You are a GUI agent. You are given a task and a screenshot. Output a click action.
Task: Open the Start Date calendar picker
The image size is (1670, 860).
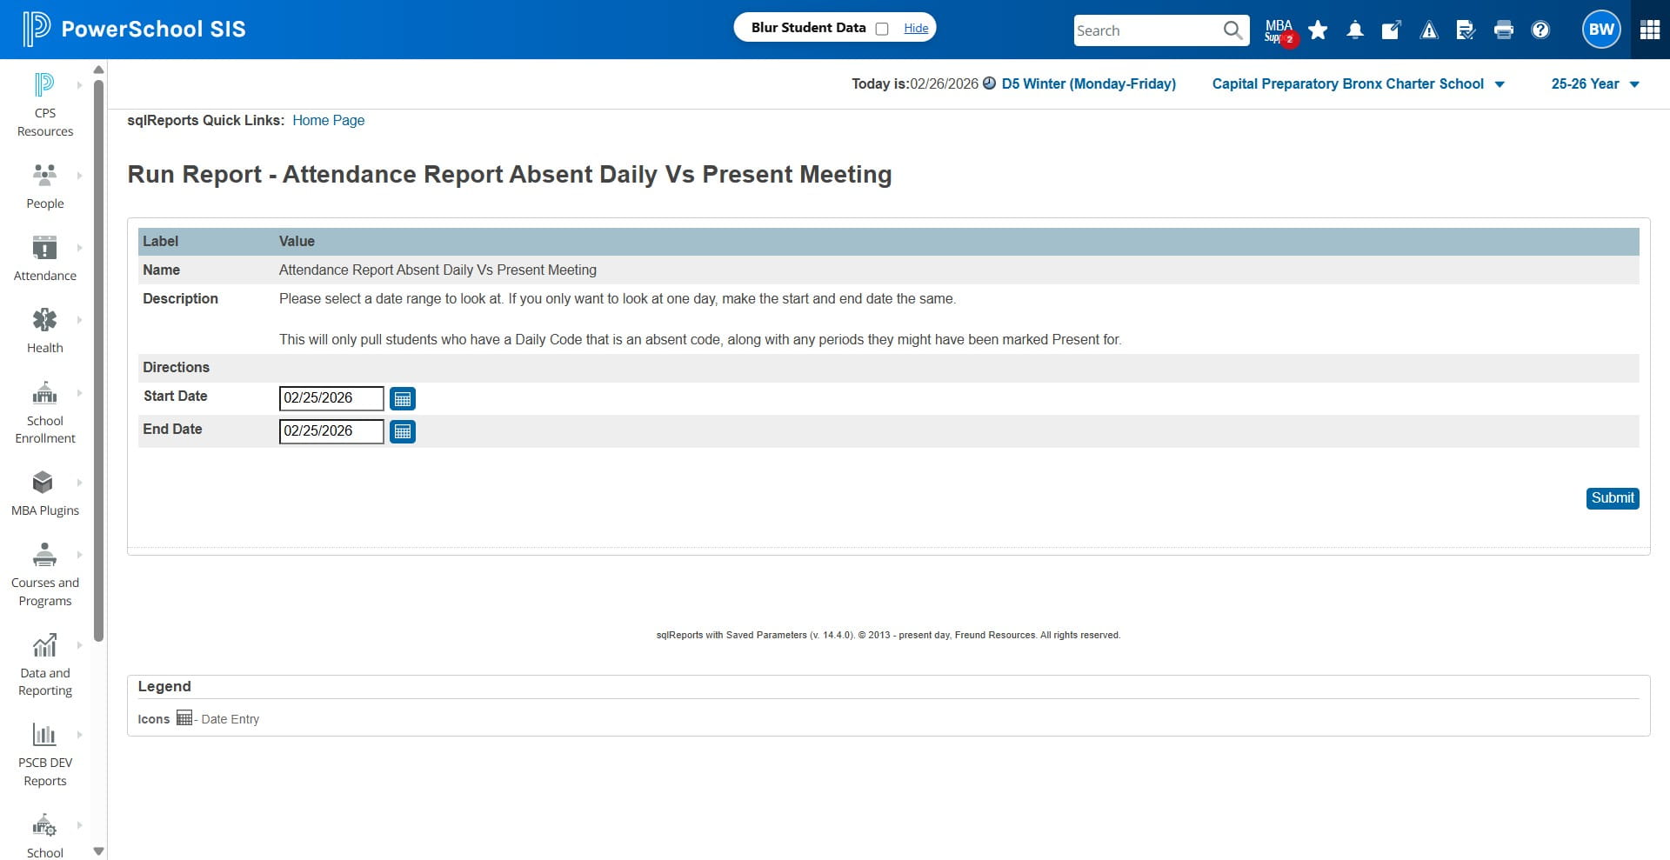point(403,398)
